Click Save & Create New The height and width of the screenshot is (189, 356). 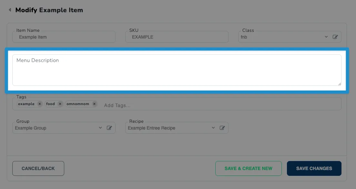click(x=249, y=168)
